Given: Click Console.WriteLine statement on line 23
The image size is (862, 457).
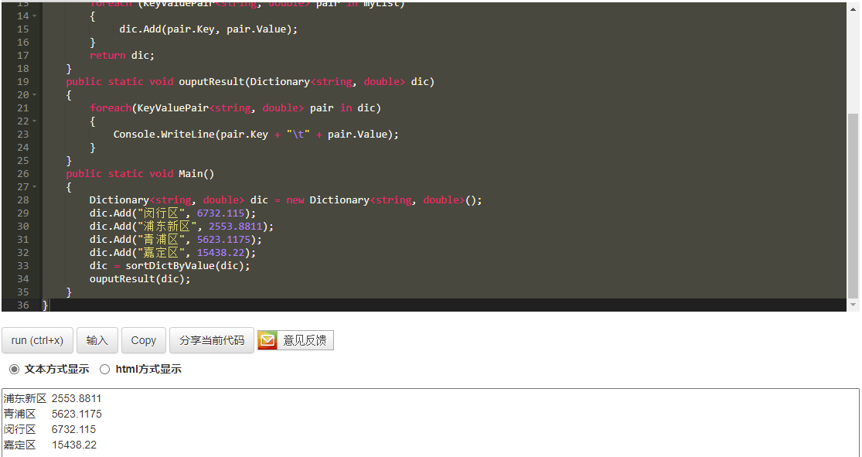Looking at the screenshot, I should point(256,135).
